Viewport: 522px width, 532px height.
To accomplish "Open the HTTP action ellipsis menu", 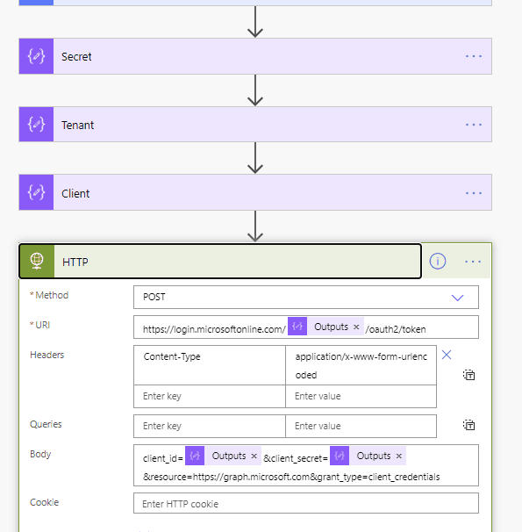I will pos(473,262).
